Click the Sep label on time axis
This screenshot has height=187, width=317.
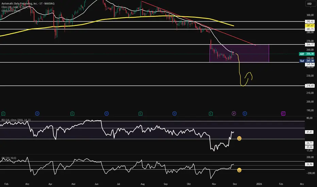(x=166, y=184)
